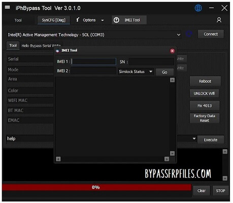The height and width of the screenshot is (203, 233).
Task: Click the BT MAC field
Action: click(x=30, y=111)
